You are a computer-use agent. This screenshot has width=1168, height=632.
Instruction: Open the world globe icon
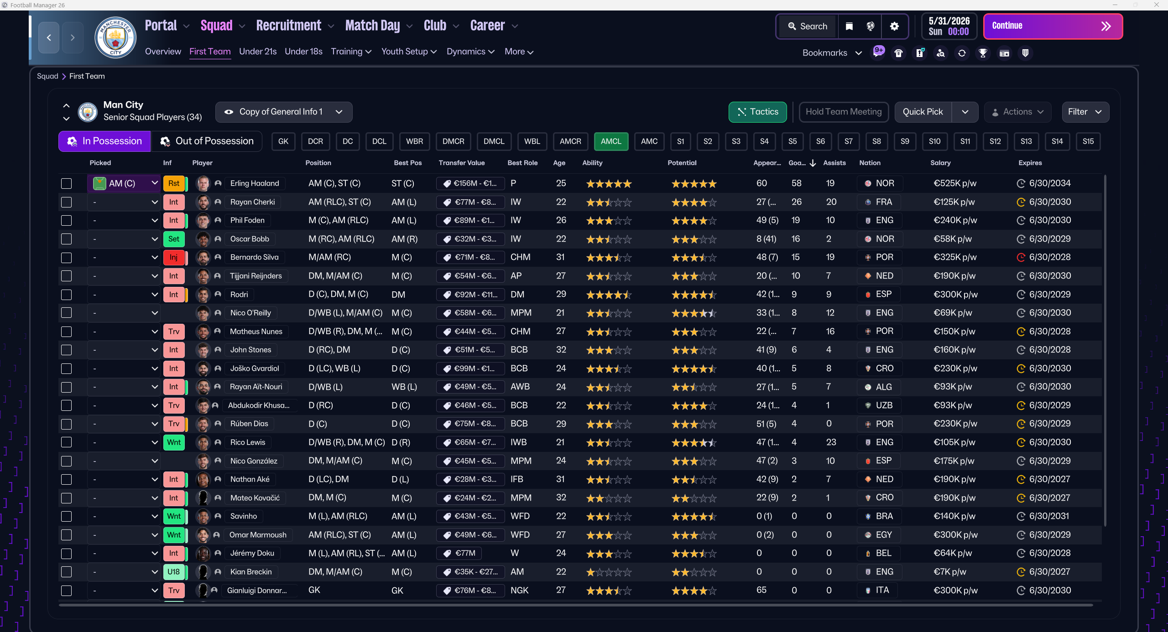click(x=870, y=26)
